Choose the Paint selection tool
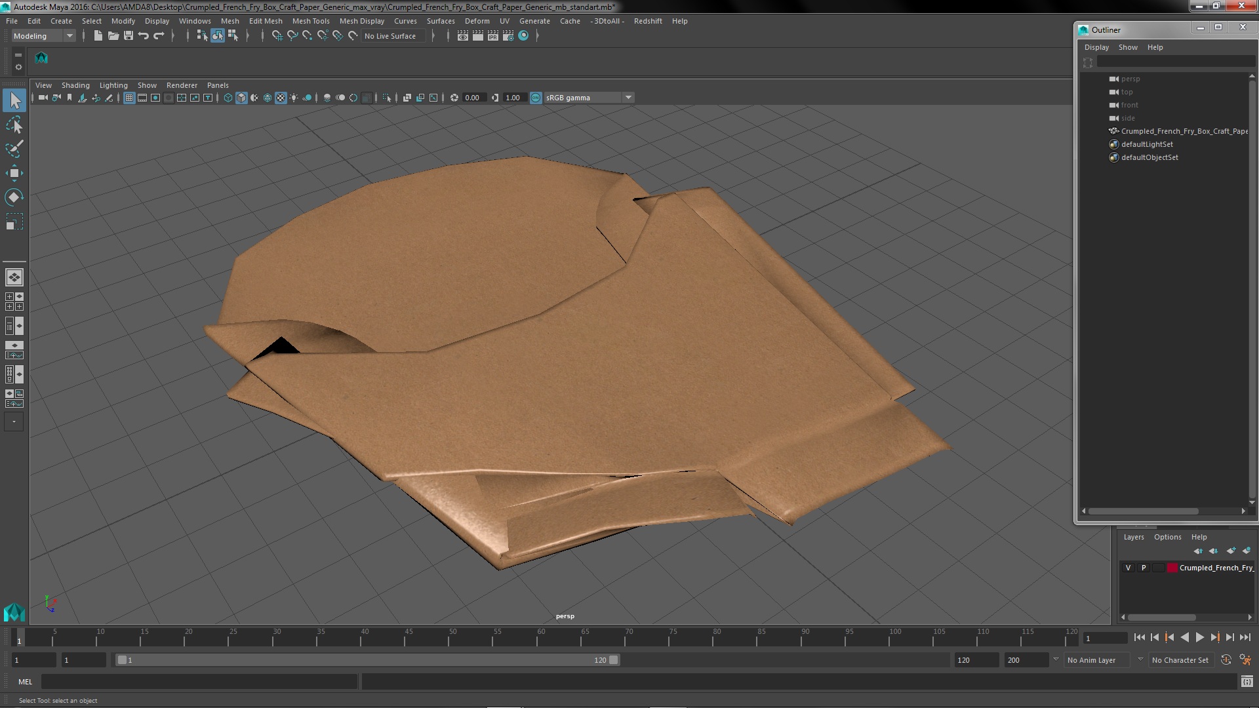The height and width of the screenshot is (708, 1259). (x=14, y=149)
